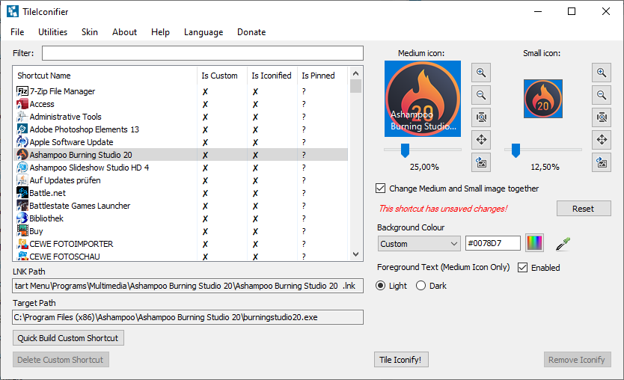Image resolution: width=624 pixels, height=380 pixels.
Task: Change the image for the small icon
Action: click(x=601, y=162)
